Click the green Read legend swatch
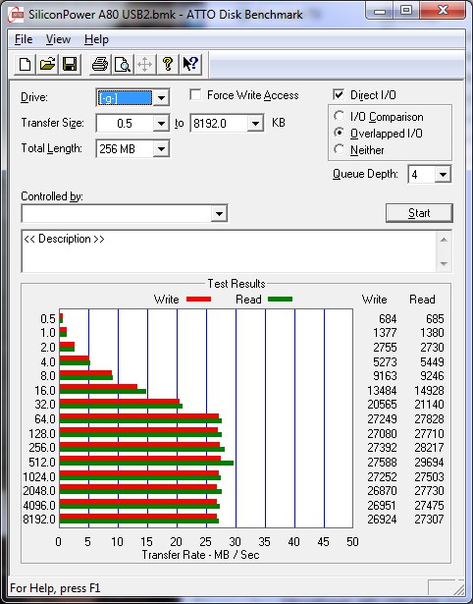The image size is (473, 604). pos(280,300)
